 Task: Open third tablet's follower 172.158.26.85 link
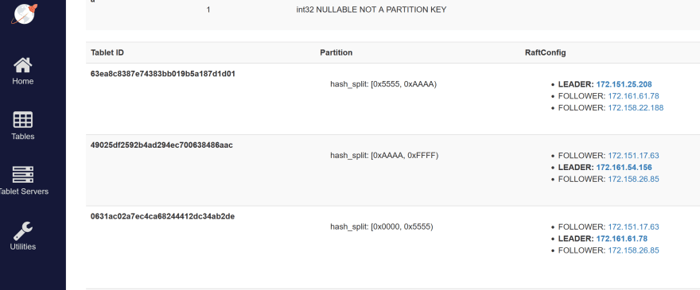point(633,250)
